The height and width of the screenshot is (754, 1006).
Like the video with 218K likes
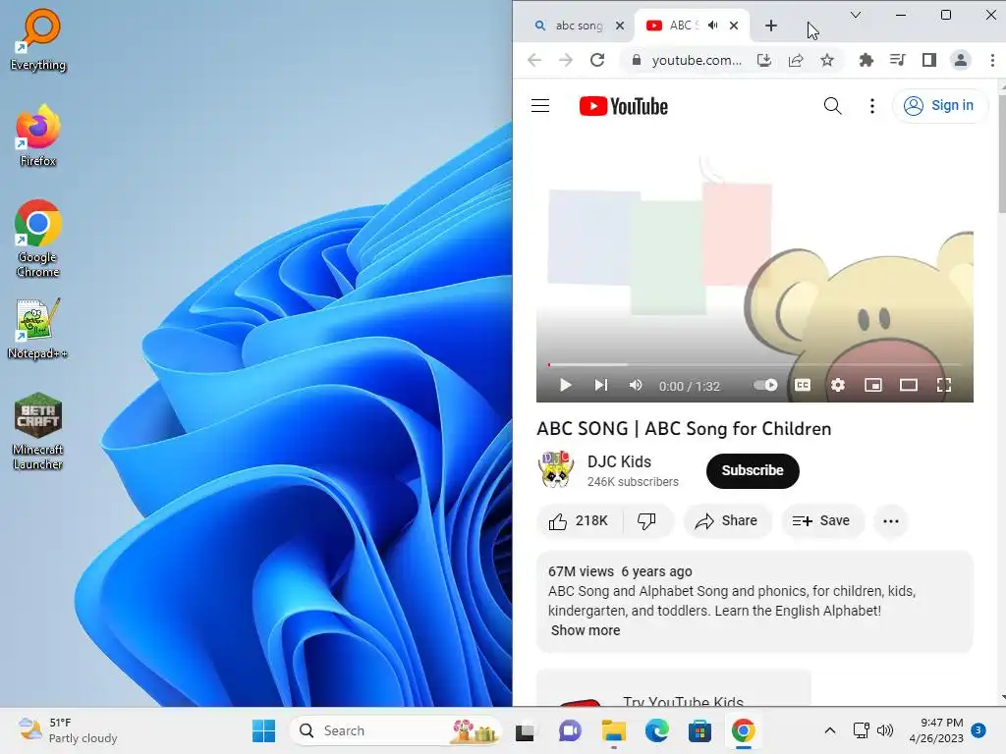[579, 521]
